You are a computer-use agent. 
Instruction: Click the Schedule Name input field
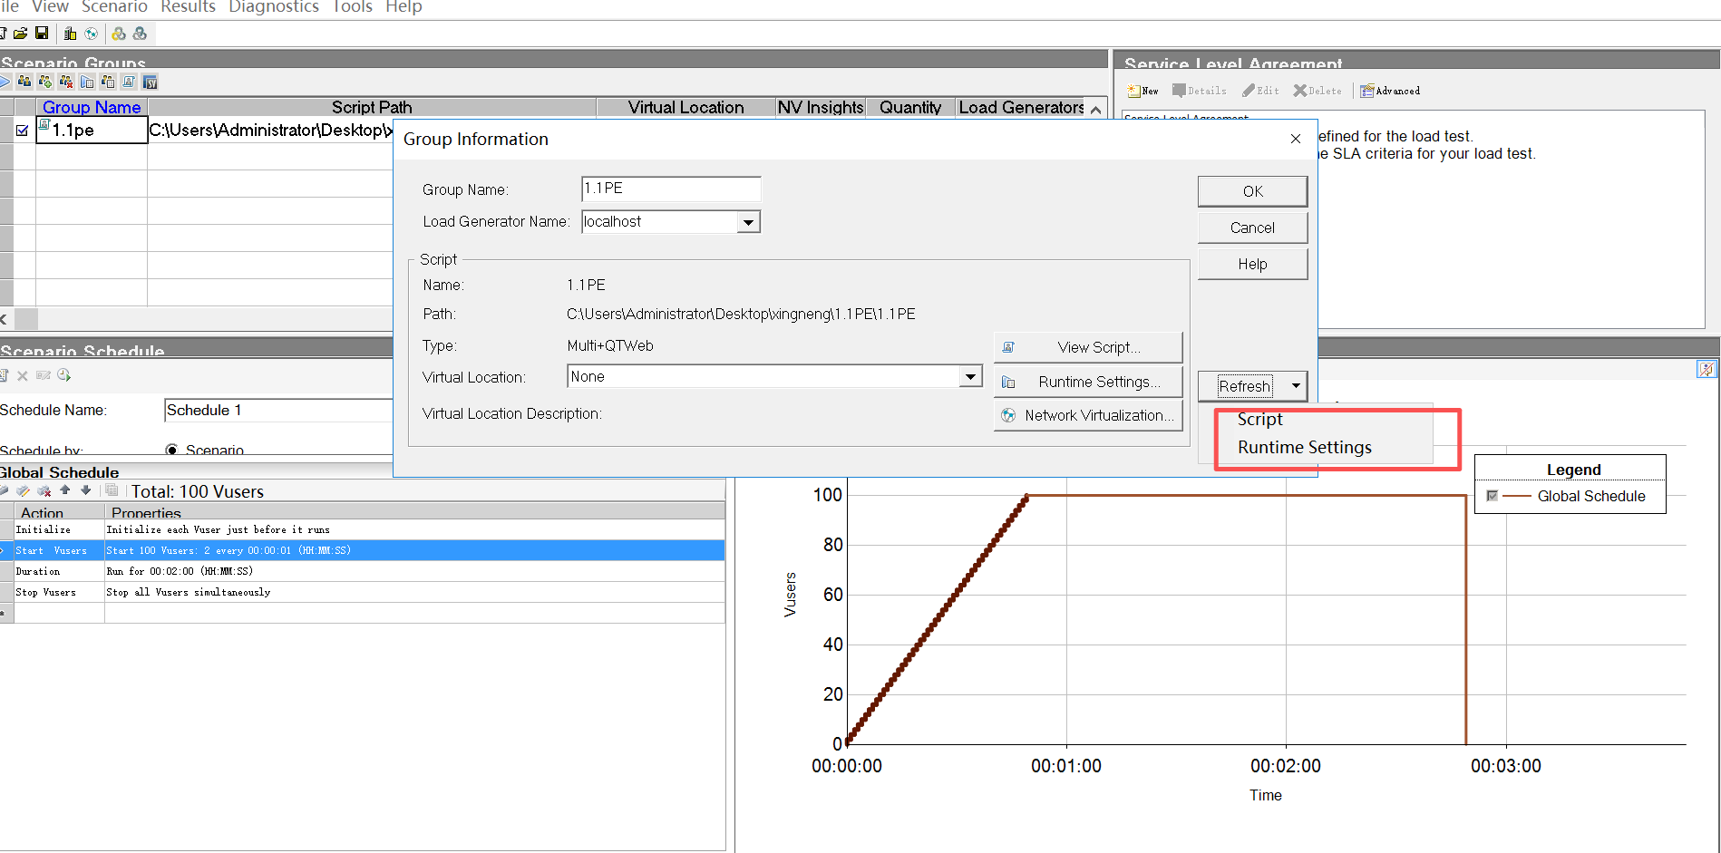(278, 411)
